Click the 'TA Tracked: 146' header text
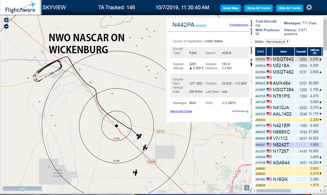The width and height of the screenshot is (327, 195). (116, 7)
